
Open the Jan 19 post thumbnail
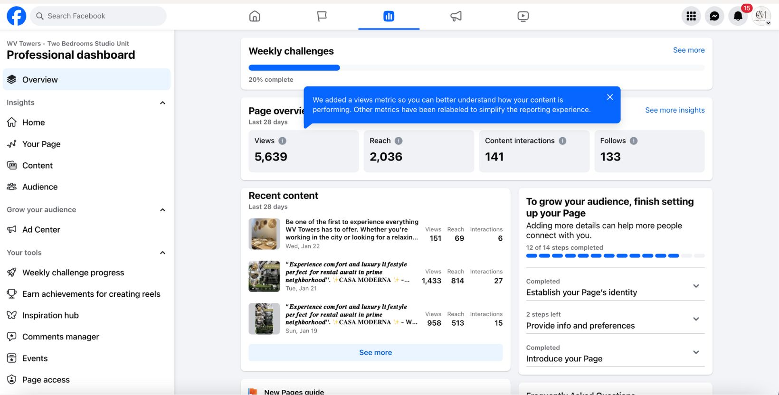[264, 319]
